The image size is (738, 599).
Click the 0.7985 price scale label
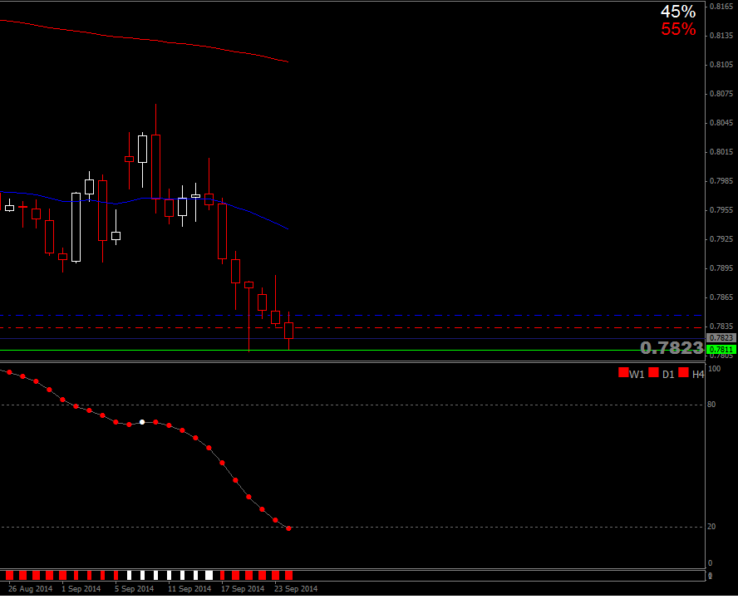coord(721,180)
